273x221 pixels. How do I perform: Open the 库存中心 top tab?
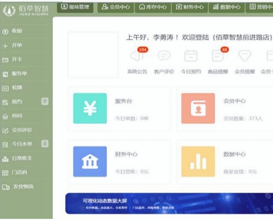pos(153,7)
